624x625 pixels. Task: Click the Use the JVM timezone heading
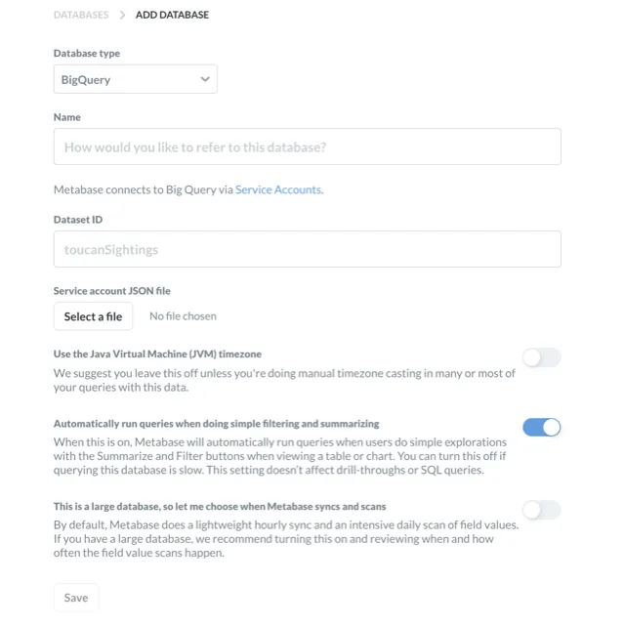[157, 354]
